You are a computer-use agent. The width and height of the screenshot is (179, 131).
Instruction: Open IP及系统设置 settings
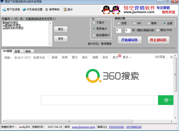click(x=24, y=10)
